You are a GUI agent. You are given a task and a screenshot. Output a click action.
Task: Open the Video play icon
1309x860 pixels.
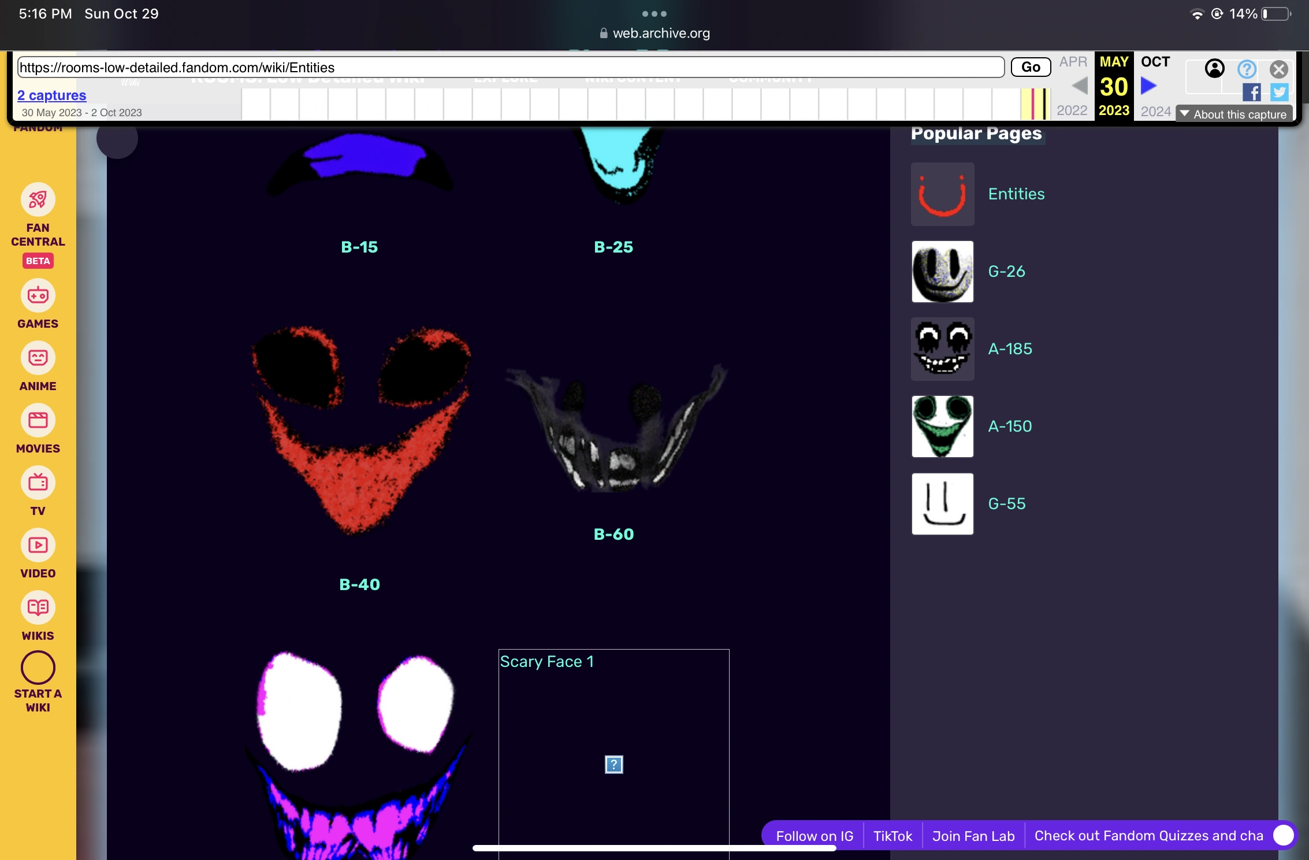(38, 546)
